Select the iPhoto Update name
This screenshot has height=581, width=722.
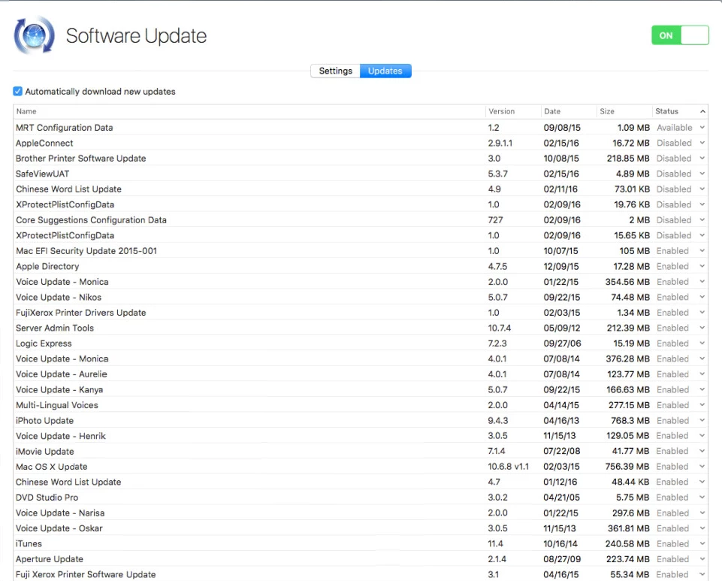coord(44,420)
